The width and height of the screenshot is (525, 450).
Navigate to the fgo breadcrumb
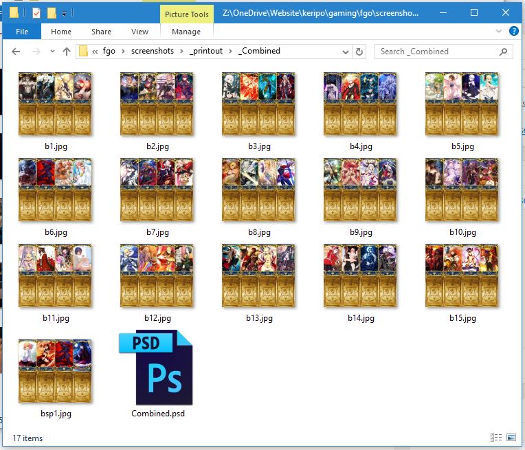(109, 51)
